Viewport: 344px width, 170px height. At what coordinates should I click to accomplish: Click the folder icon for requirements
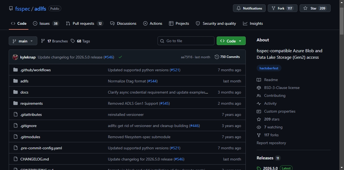pyautogui.click(x=16, y=103)
